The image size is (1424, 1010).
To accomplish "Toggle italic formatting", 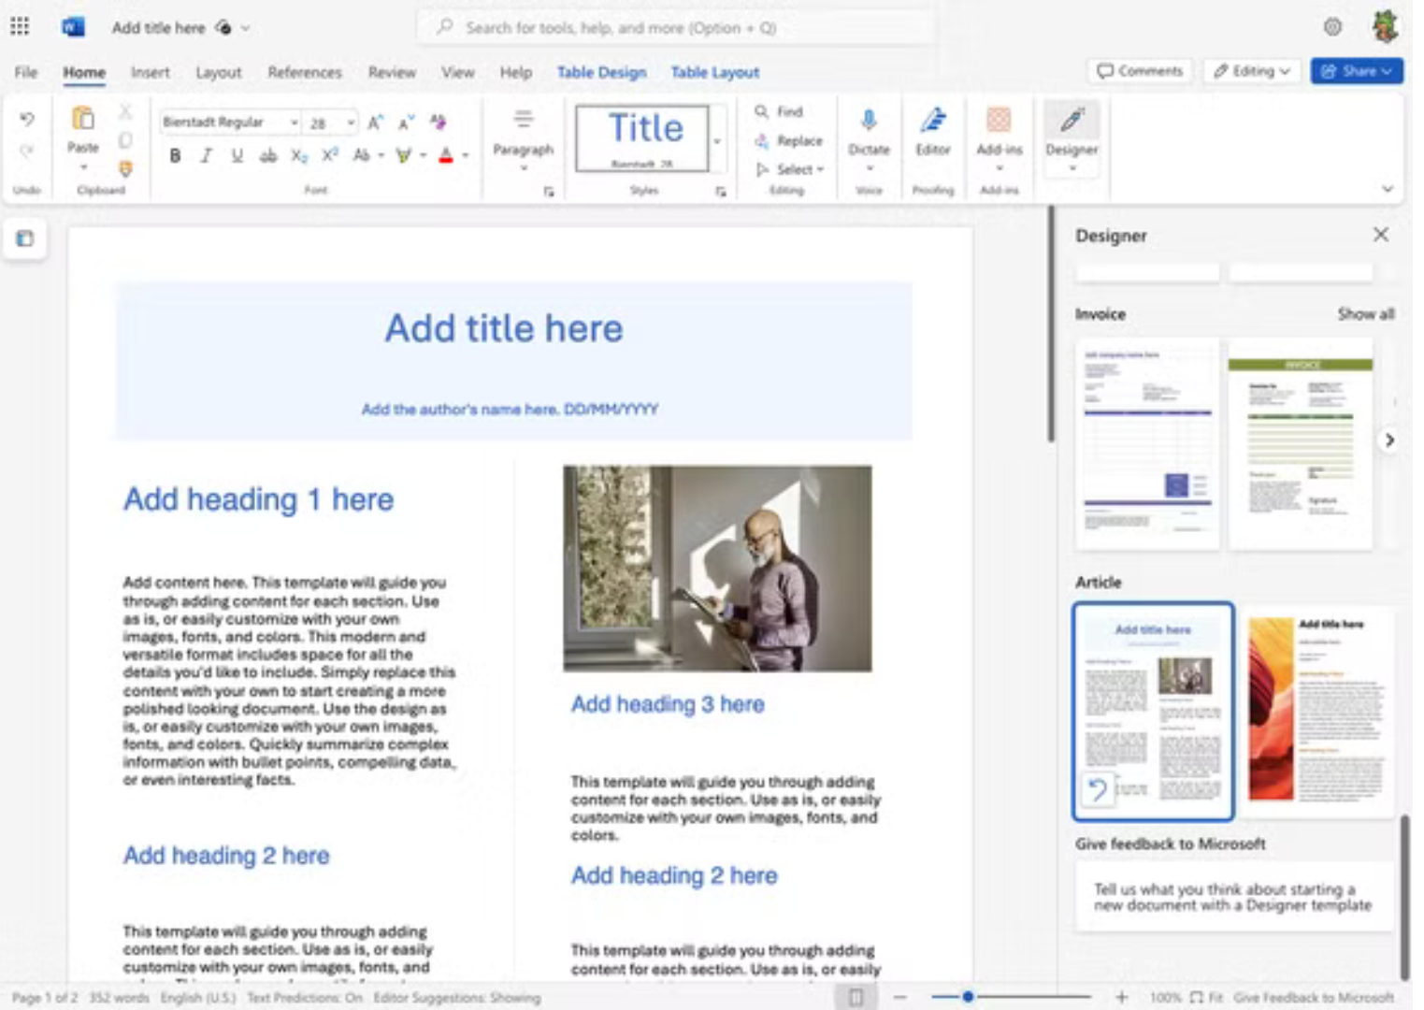I will tap(203, 157).
